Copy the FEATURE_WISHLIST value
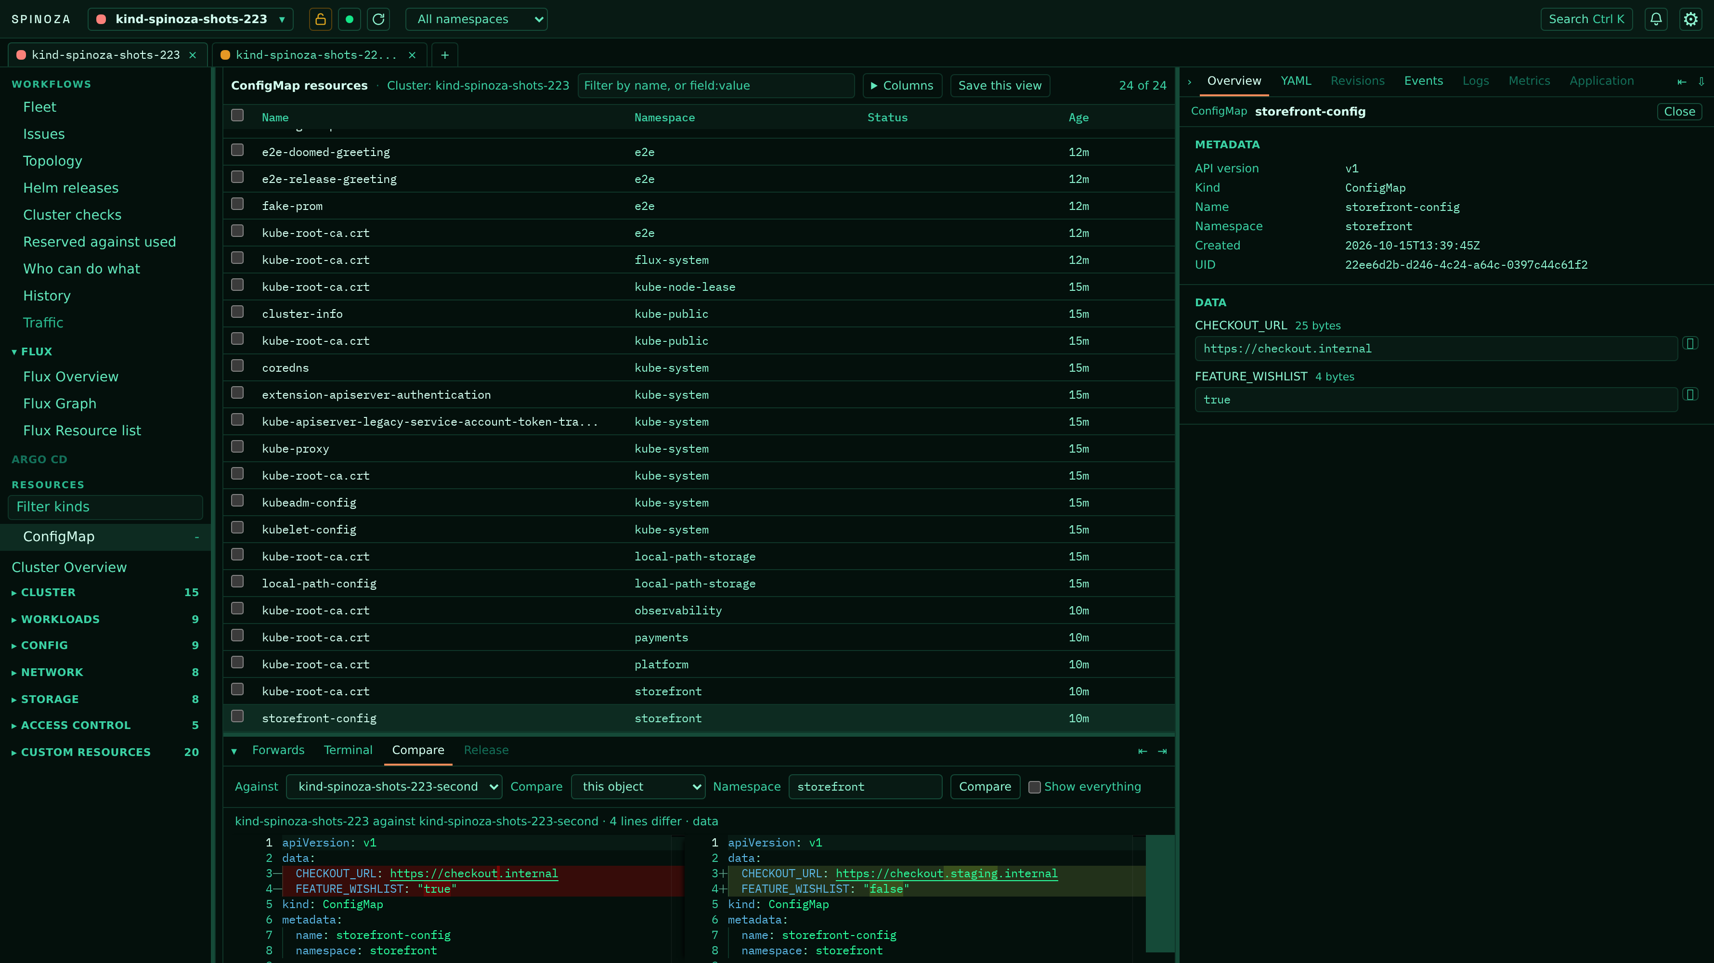This screenshot has height=963, width=1714. [x=1690, y=395]
